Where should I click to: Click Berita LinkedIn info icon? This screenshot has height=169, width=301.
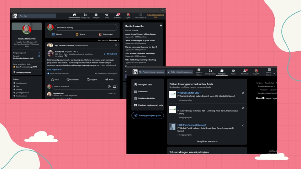point(161,25)
